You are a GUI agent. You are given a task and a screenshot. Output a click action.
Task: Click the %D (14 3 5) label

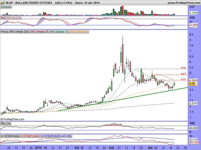pyautogui.click(x=14, y=18)
